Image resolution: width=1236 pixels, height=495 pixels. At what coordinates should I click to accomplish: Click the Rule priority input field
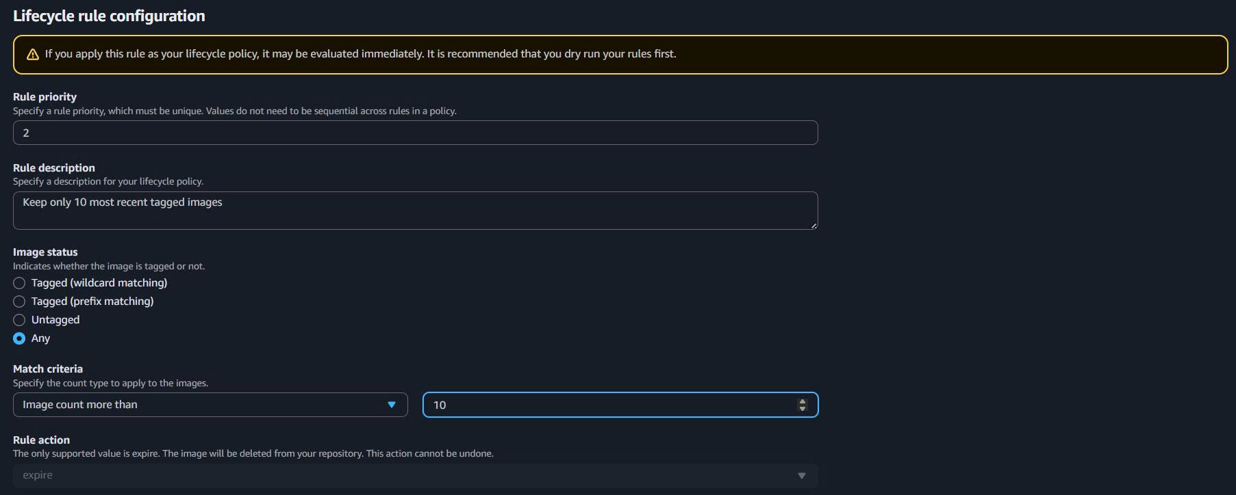[x=415, y=133]
